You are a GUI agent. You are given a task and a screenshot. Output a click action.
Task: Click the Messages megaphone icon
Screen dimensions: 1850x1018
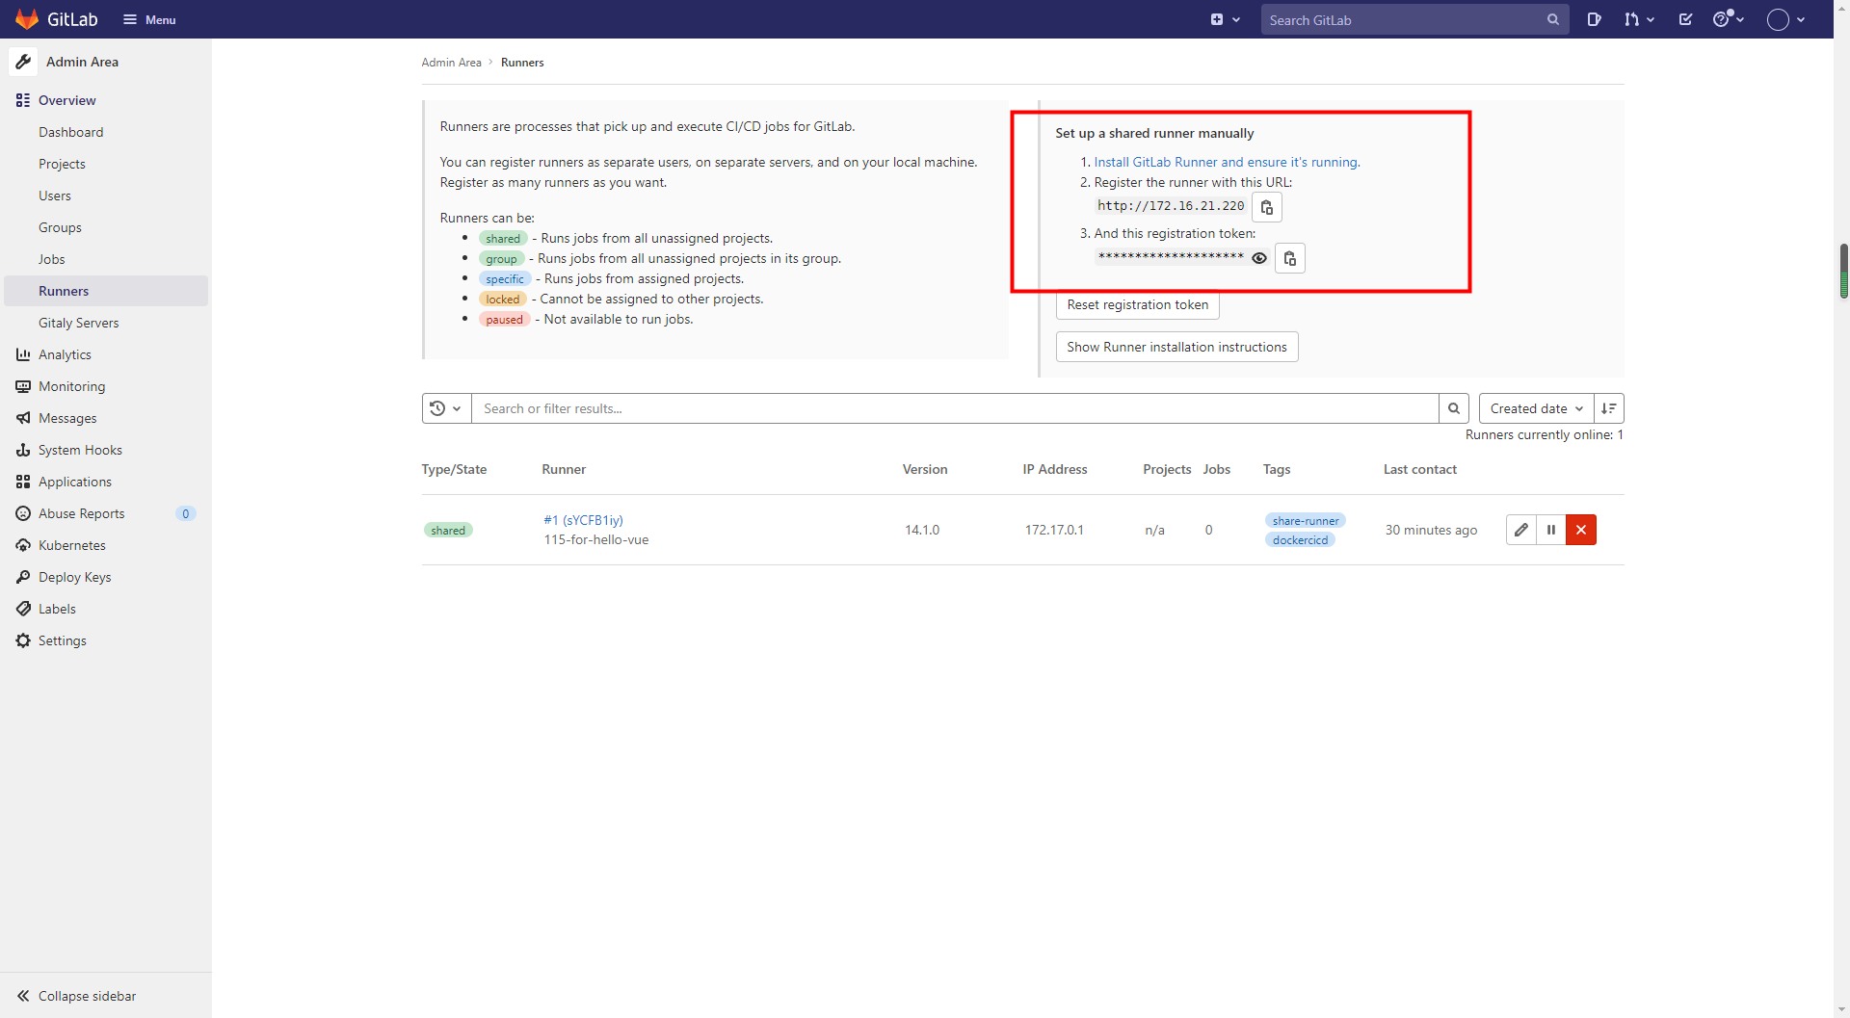click(23, 418)
